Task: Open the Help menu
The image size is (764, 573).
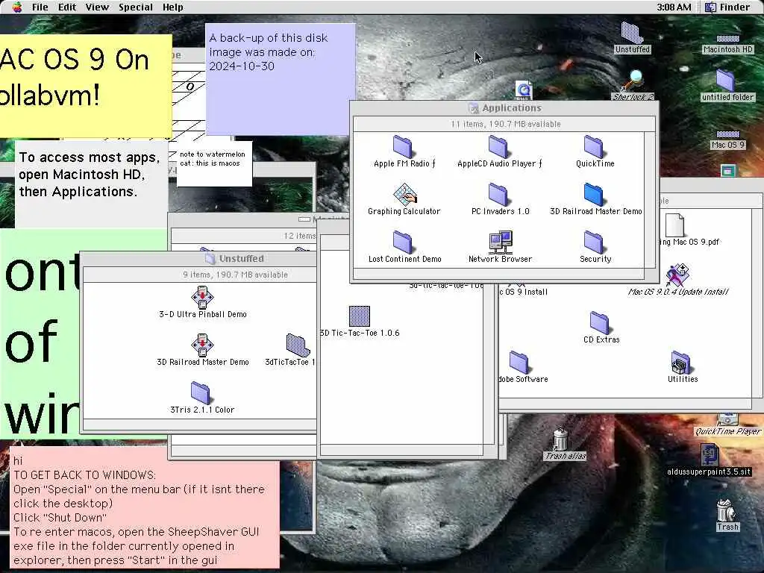Action: [172, 7]
